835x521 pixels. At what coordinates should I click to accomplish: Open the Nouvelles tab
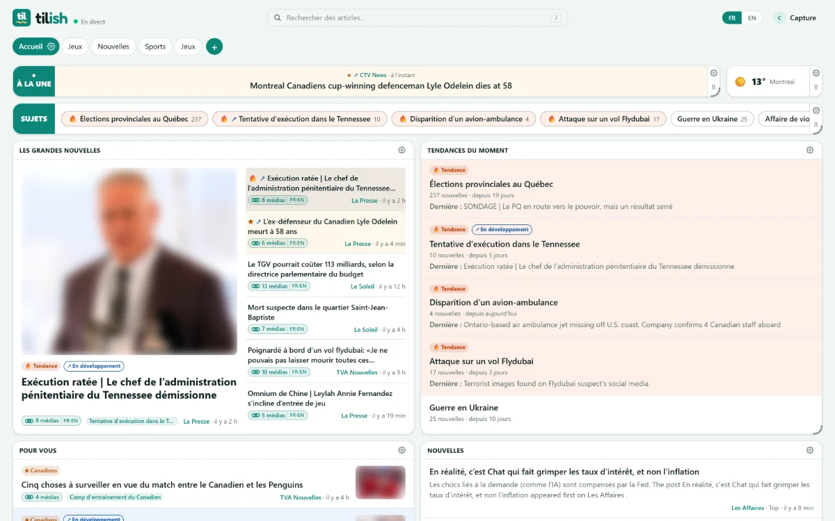tap(113, 47)
